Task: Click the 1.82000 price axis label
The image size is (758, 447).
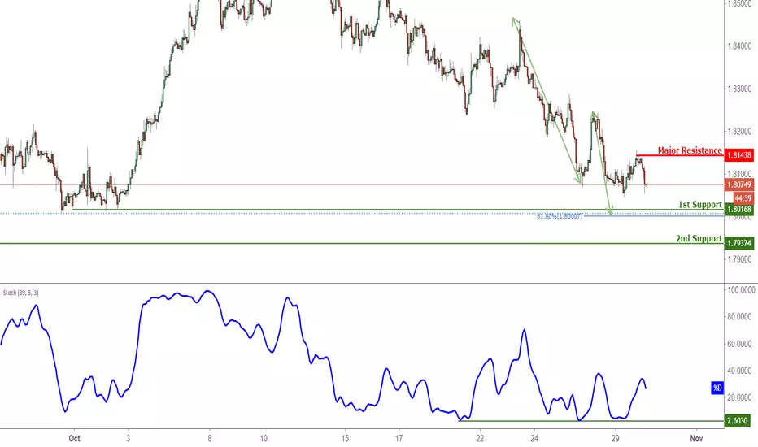Action: point(739,132)
